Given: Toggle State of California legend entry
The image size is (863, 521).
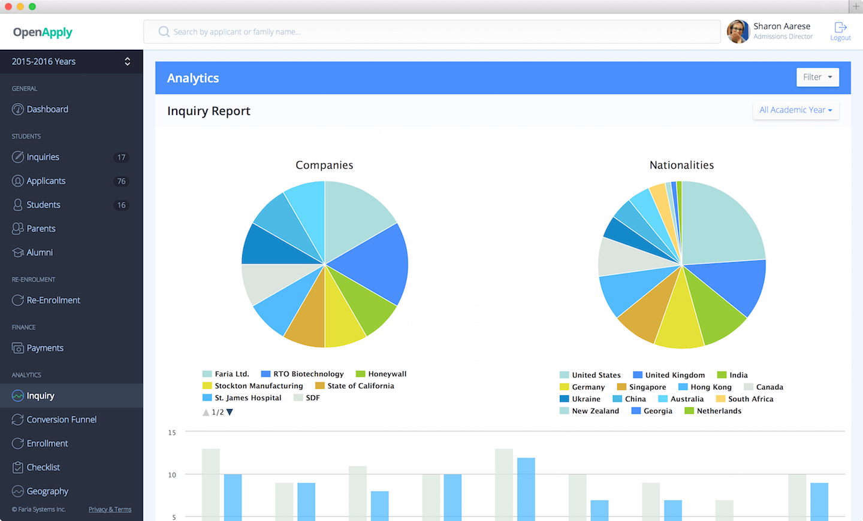Looking at the screenshot, I should coord(355,386).
